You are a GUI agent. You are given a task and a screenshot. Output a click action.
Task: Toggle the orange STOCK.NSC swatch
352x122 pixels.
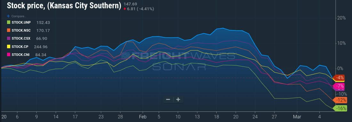(9, 30)
